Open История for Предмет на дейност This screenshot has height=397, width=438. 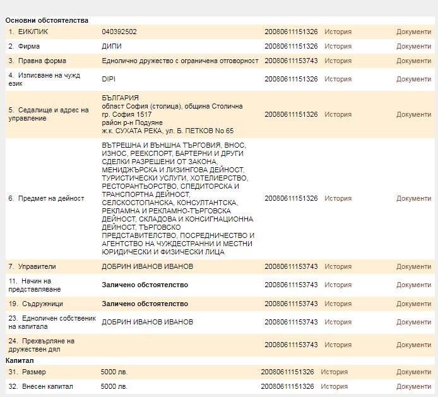(x=338, y=198)
